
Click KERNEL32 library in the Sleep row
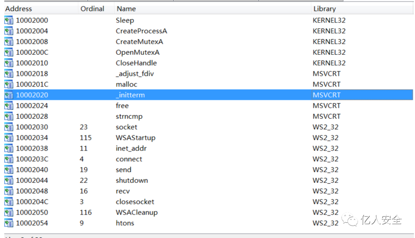click(x=329, y=20)
